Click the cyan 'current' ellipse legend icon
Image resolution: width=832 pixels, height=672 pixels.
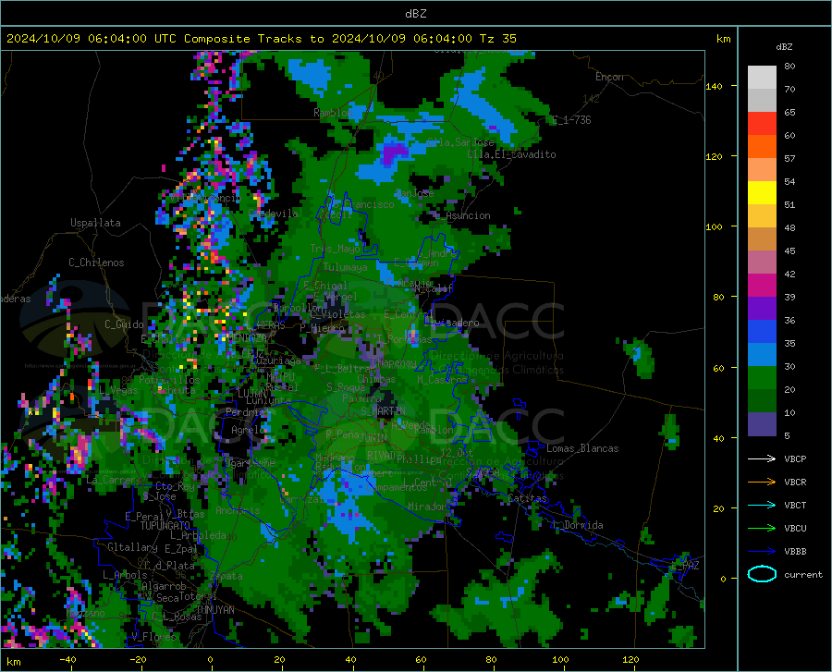pos(762,574)
